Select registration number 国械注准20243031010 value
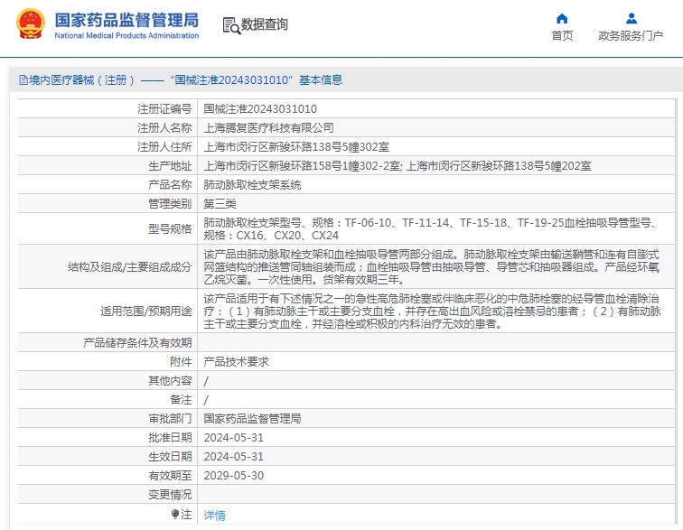 [260, 109]
